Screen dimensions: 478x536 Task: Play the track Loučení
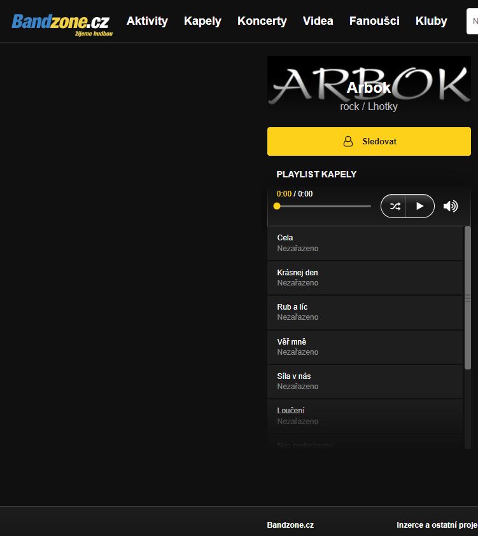coord(365,416)
